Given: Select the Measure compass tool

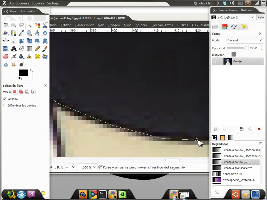Looking at the screenshot, I should click(x=37, y=33).
